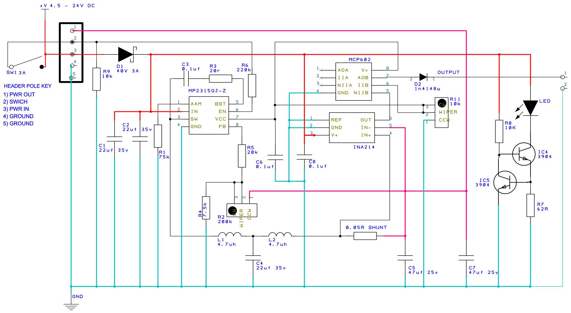Click the BST pin label on MP2315GJ-Z

[220, 104]
